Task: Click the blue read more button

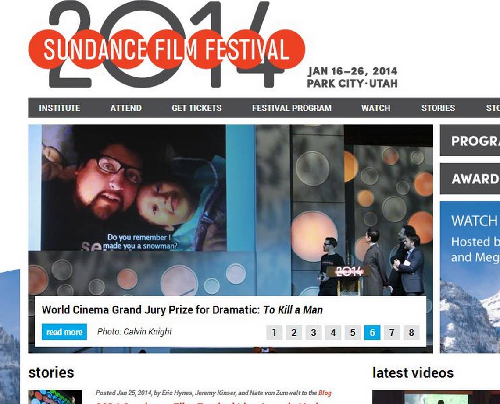Action: tap(64, 332)
